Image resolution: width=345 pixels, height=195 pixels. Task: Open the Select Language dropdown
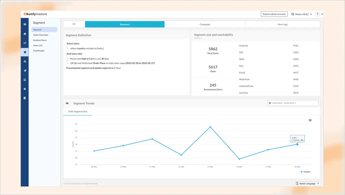pos(307,184)
